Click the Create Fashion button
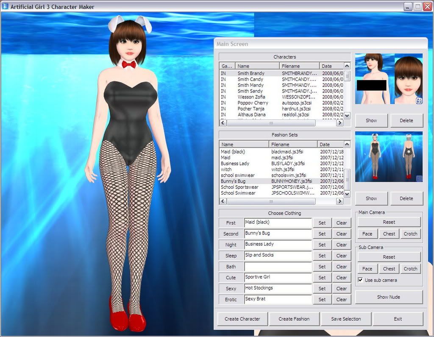 point(294,319)
